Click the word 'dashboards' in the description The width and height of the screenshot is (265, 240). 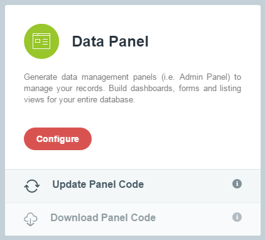pos(153,89)
